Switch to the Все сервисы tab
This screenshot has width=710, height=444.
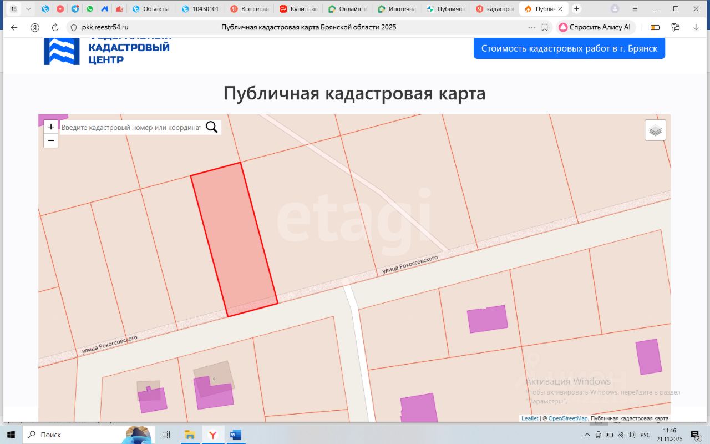click(250, 9)
